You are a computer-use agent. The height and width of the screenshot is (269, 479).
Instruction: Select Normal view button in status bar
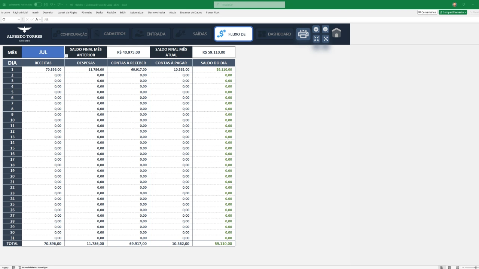(x=442, y=268)
